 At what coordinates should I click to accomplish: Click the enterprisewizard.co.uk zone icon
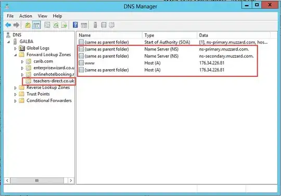[x=29, y=68]
